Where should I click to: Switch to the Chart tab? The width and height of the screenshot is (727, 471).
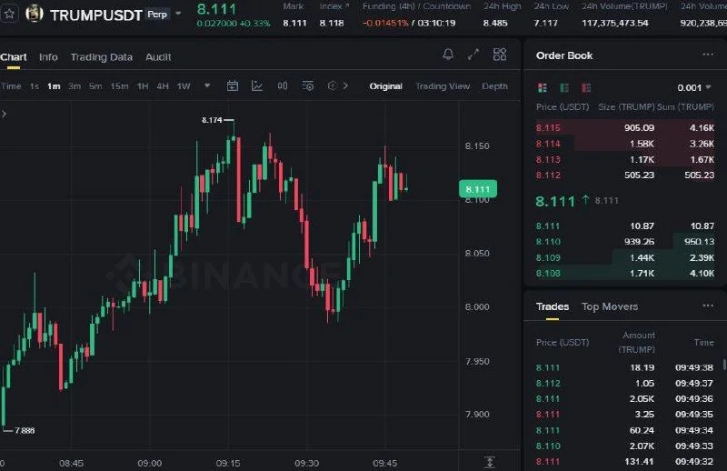tap(14, 57)
